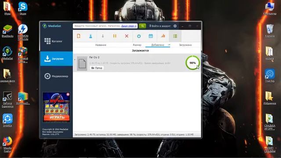Click the 98% circular progress indicator
Screen dimensions: 281x158
click(x=192, y=63)
